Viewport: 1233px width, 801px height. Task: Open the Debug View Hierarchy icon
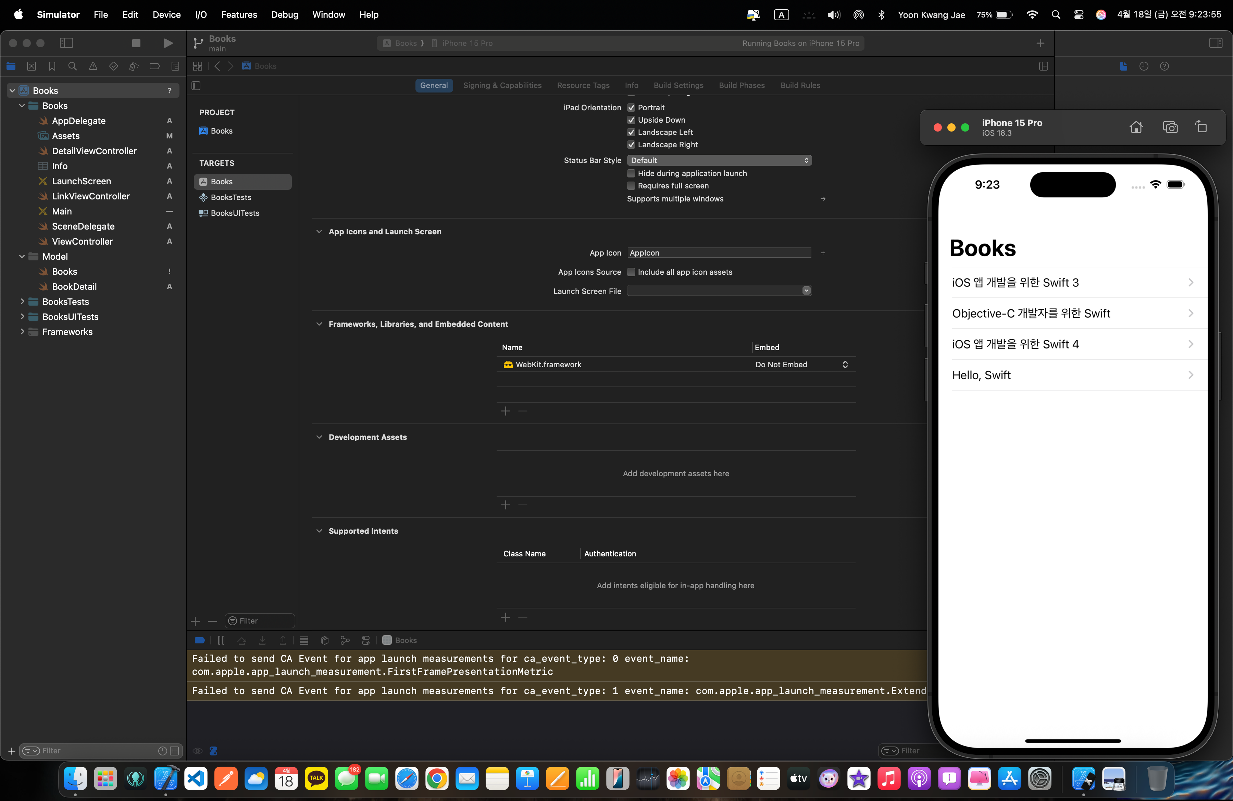(x=325, y=640)
